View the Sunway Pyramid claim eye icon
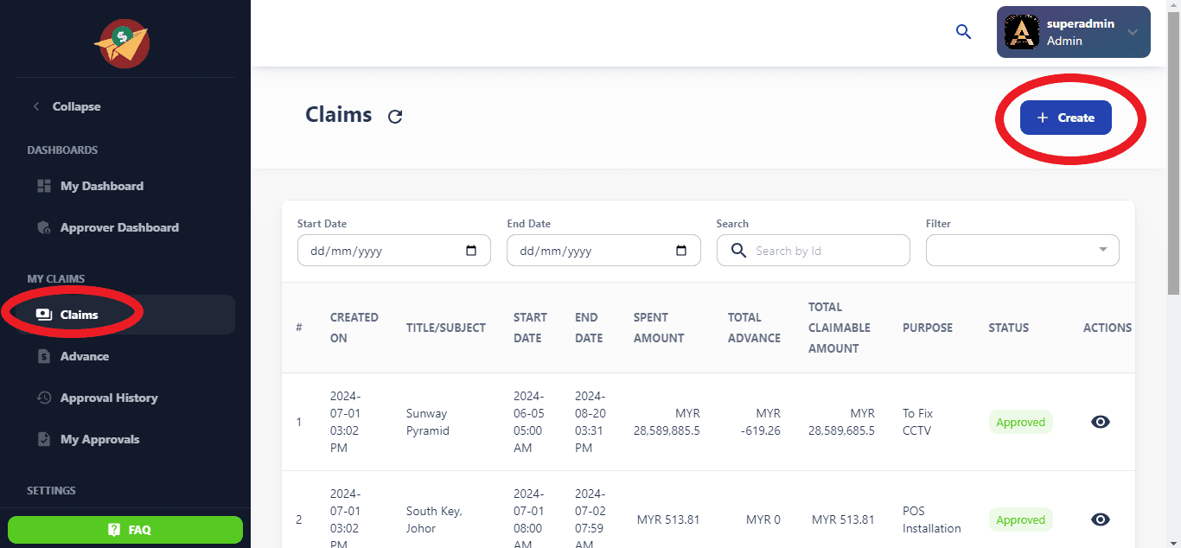Viewport: 1181px width, 548px height. [1100, 422]
